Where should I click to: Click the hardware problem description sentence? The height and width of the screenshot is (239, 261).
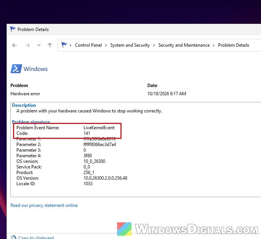tap(89, 111)
